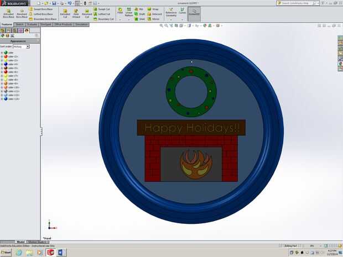
Task: Switch to the Office Products tab
Action: coord(64,24)
